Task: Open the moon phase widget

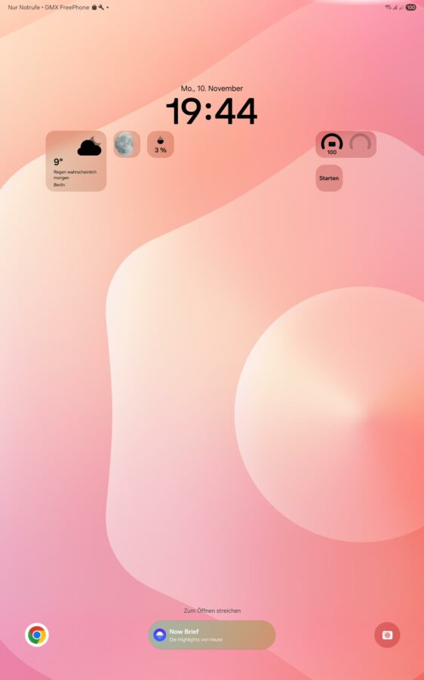Action: click(x=127, y=144)
